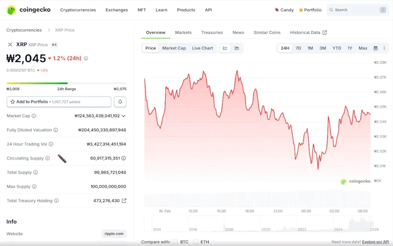Viewport: 393px width, 246px height.
Task: Toggle chart to Market Cap view
Action: pos(174,48)
